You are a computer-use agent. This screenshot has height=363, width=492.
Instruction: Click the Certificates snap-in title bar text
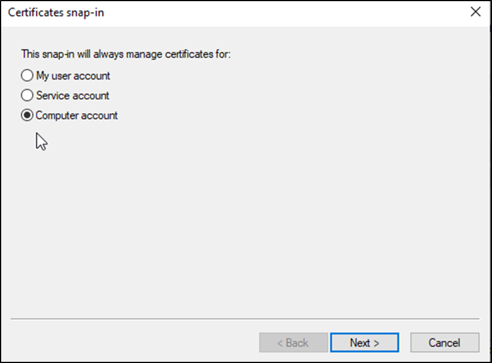pyautogui.click(x=56, y=13)
